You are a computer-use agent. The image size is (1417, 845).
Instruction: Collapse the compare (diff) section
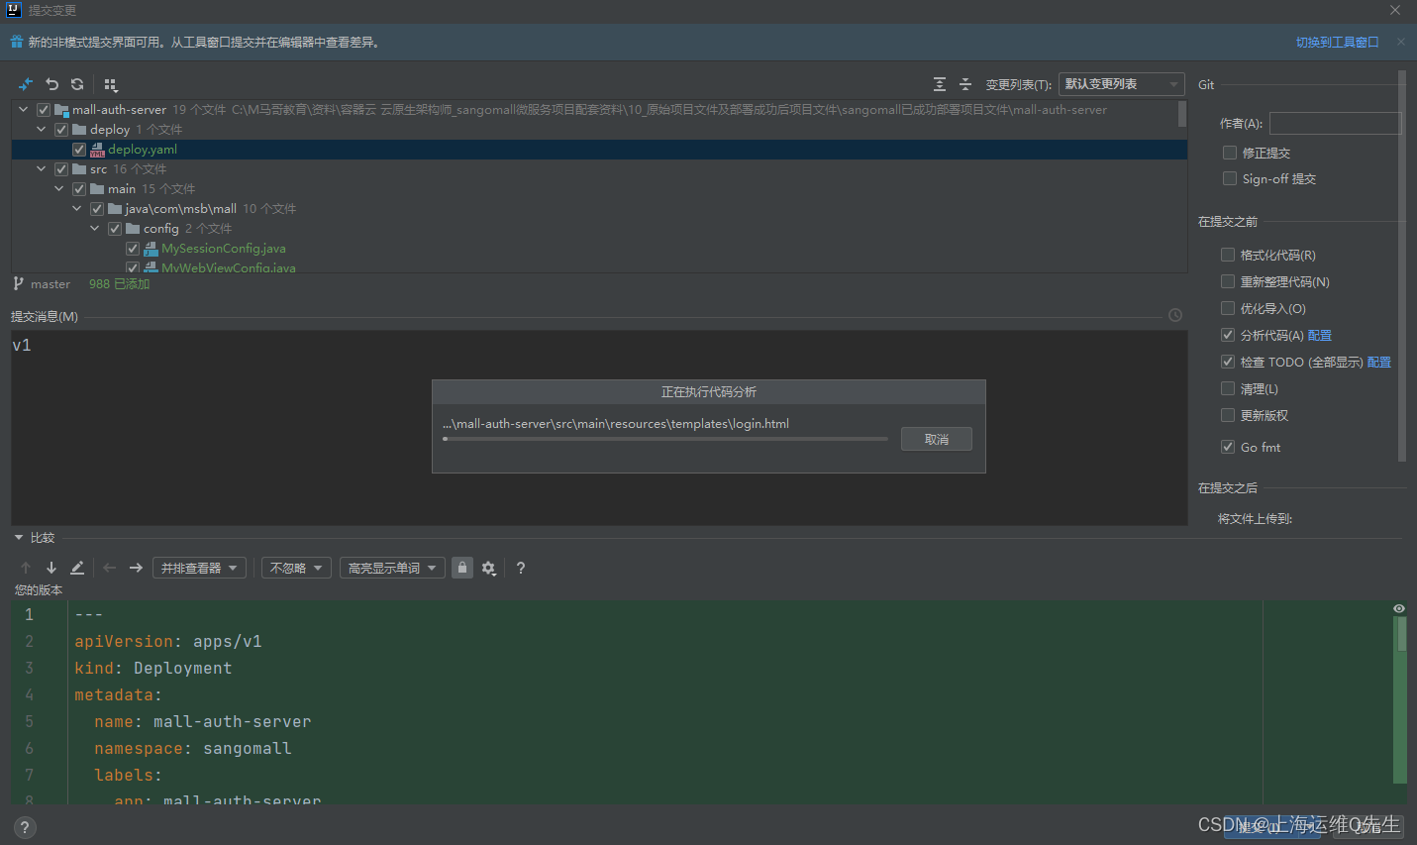[19, 538]
